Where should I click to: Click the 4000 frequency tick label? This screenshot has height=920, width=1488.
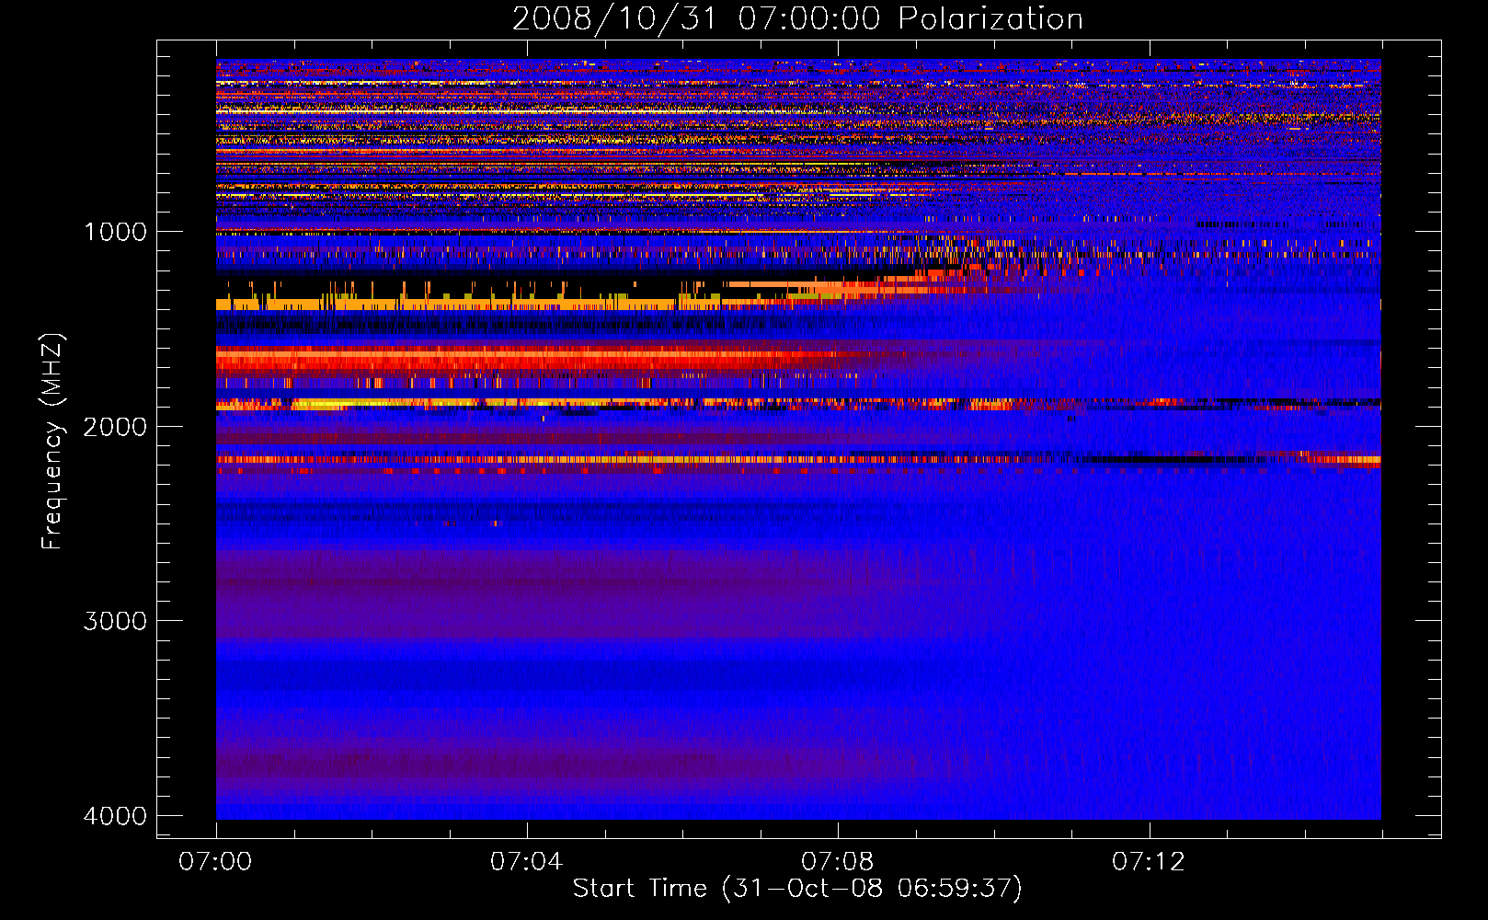coord(115,816)
